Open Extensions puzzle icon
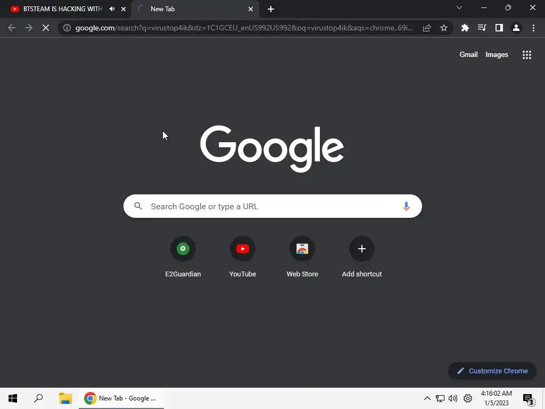Viewport: 545px width, 409px height. tap(465, 28)
